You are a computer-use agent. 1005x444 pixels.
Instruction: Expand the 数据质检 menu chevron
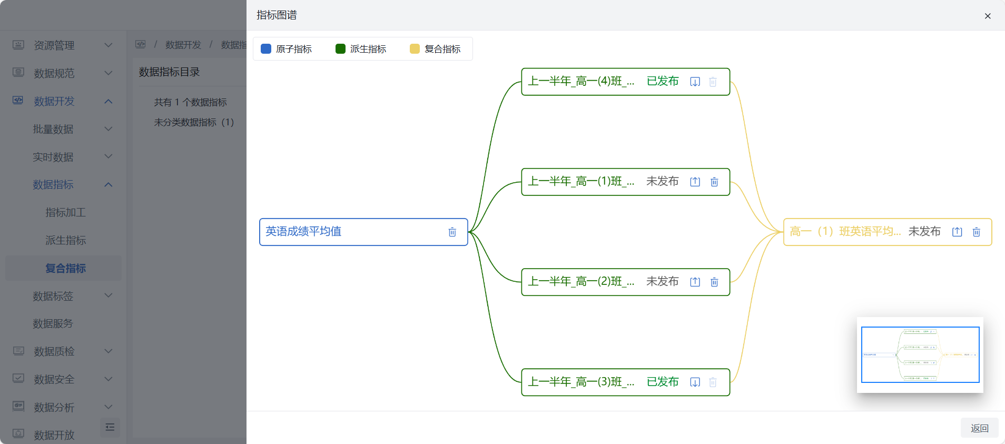pyautogui.click(x=109, y=351)
